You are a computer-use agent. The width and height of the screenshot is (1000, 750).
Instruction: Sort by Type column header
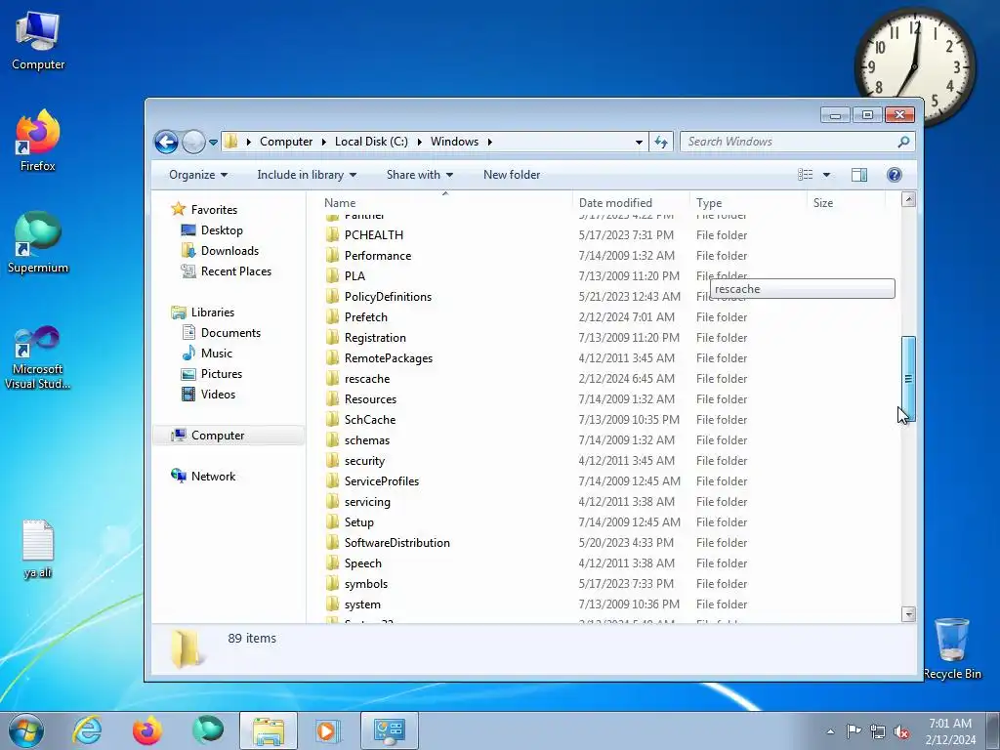(748, 203)
